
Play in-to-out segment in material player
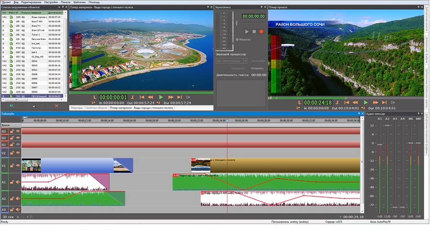pos(188,97)
